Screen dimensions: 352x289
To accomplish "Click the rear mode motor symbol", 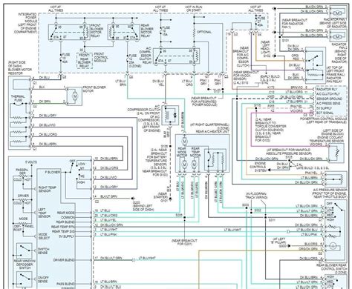I will click(x=184, y=164).
